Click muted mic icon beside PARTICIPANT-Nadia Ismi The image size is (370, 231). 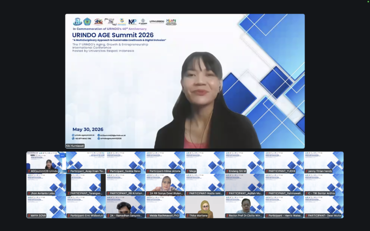pos(187,193)
